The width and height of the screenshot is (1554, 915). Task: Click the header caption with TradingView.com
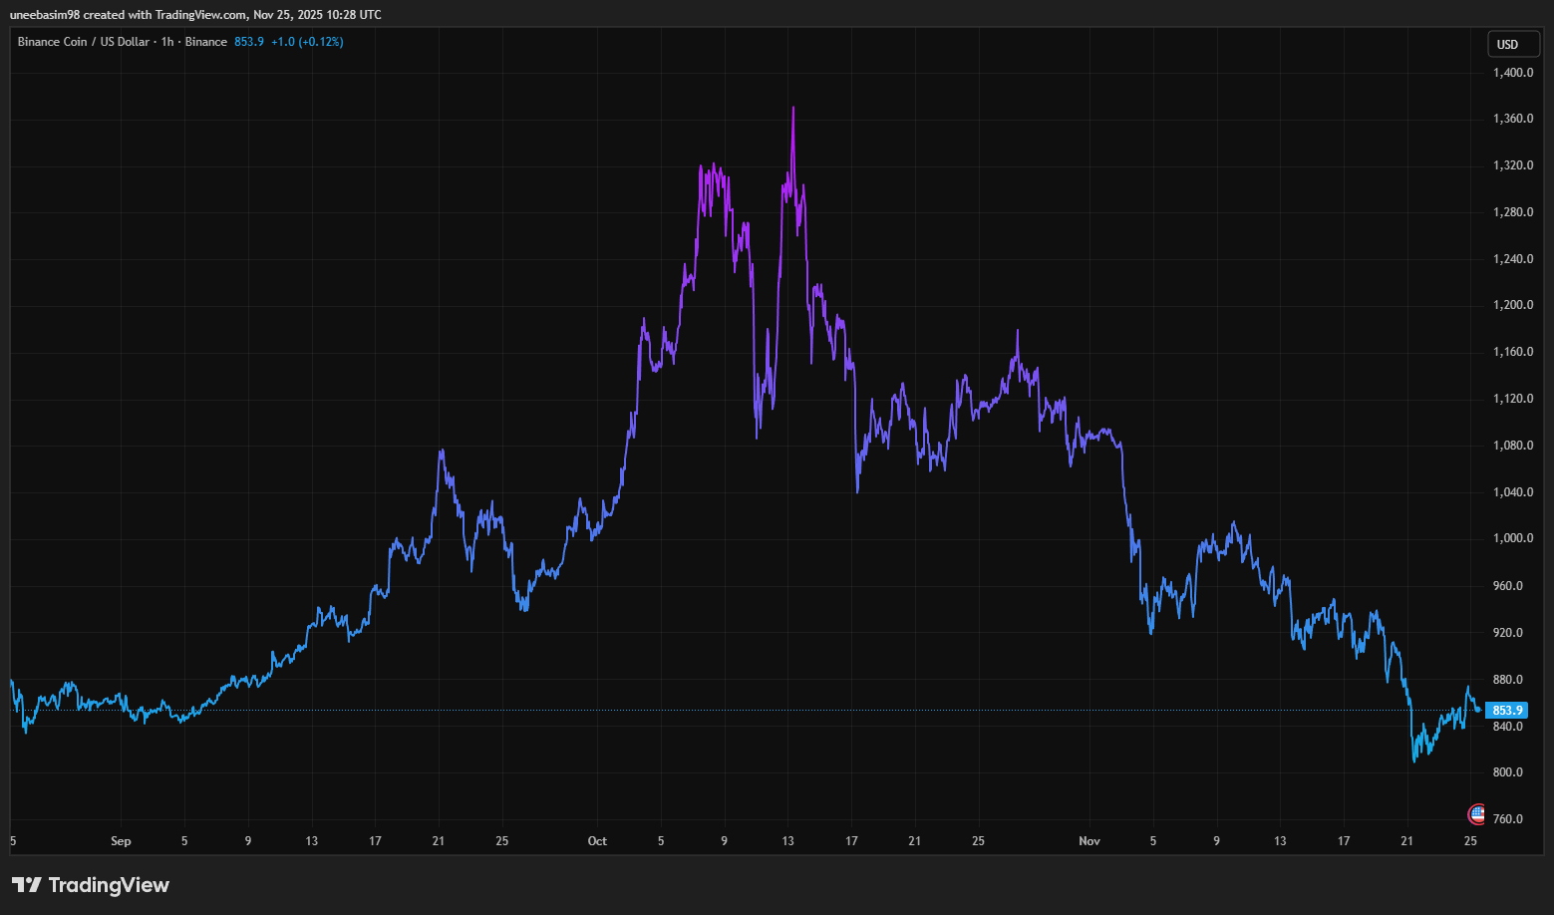pos(195,15)
